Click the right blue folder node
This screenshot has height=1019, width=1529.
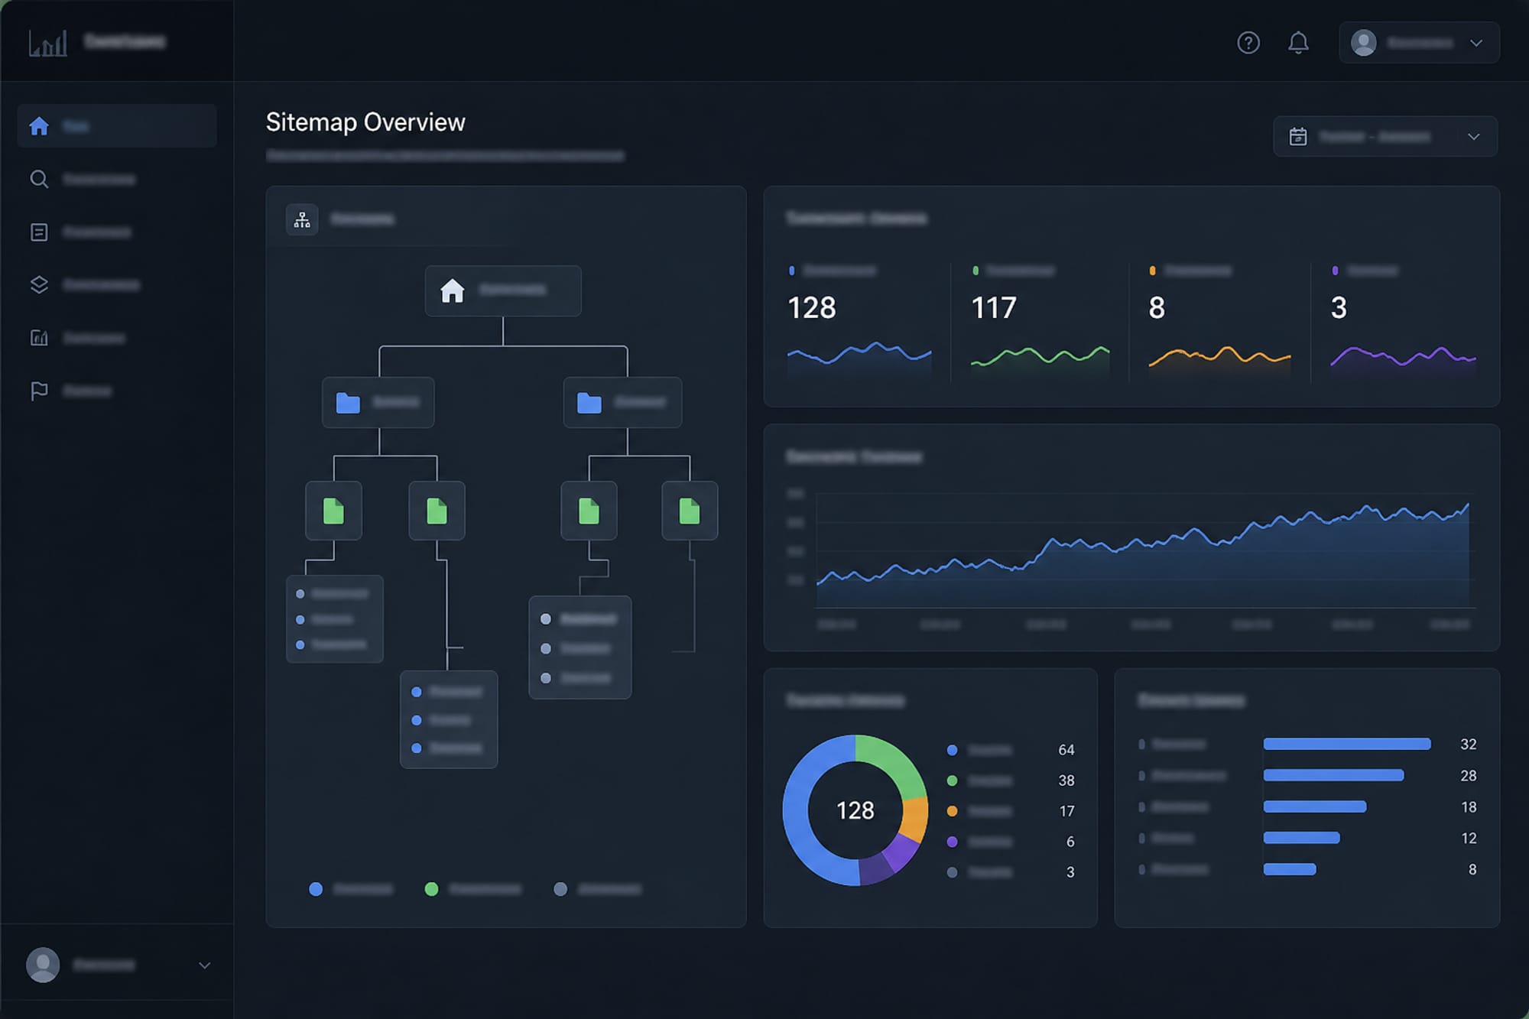pos(622,402)
